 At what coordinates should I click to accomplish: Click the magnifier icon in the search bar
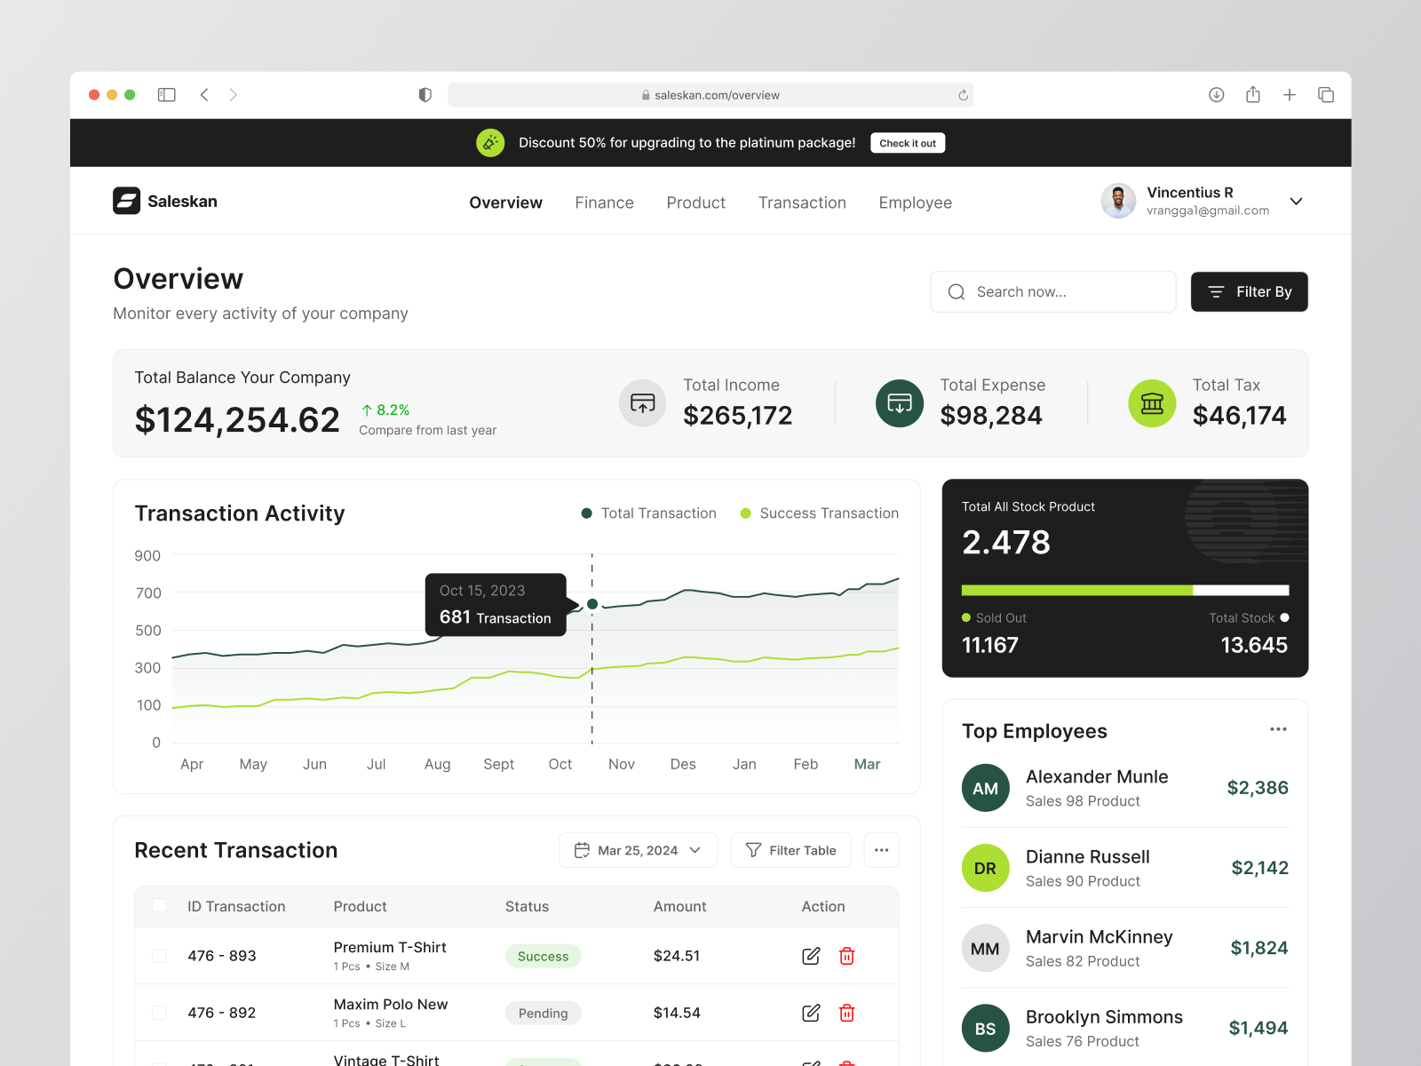956,291
